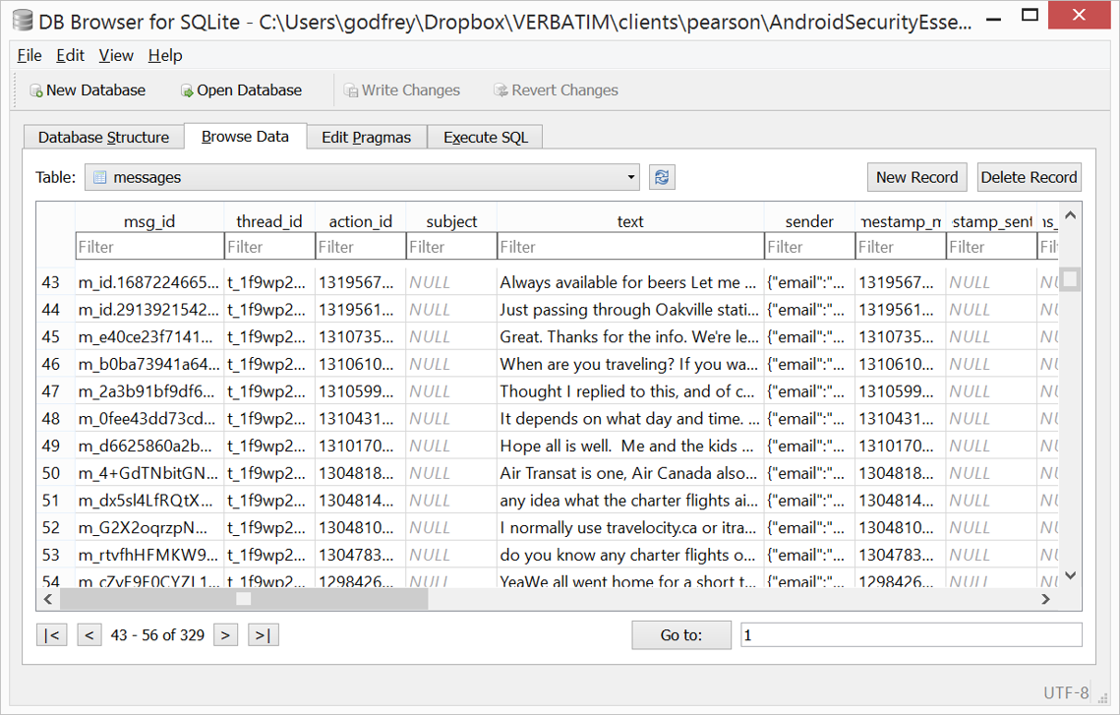Click the vertical scrollbar down arrow

tap(1070, 575)
